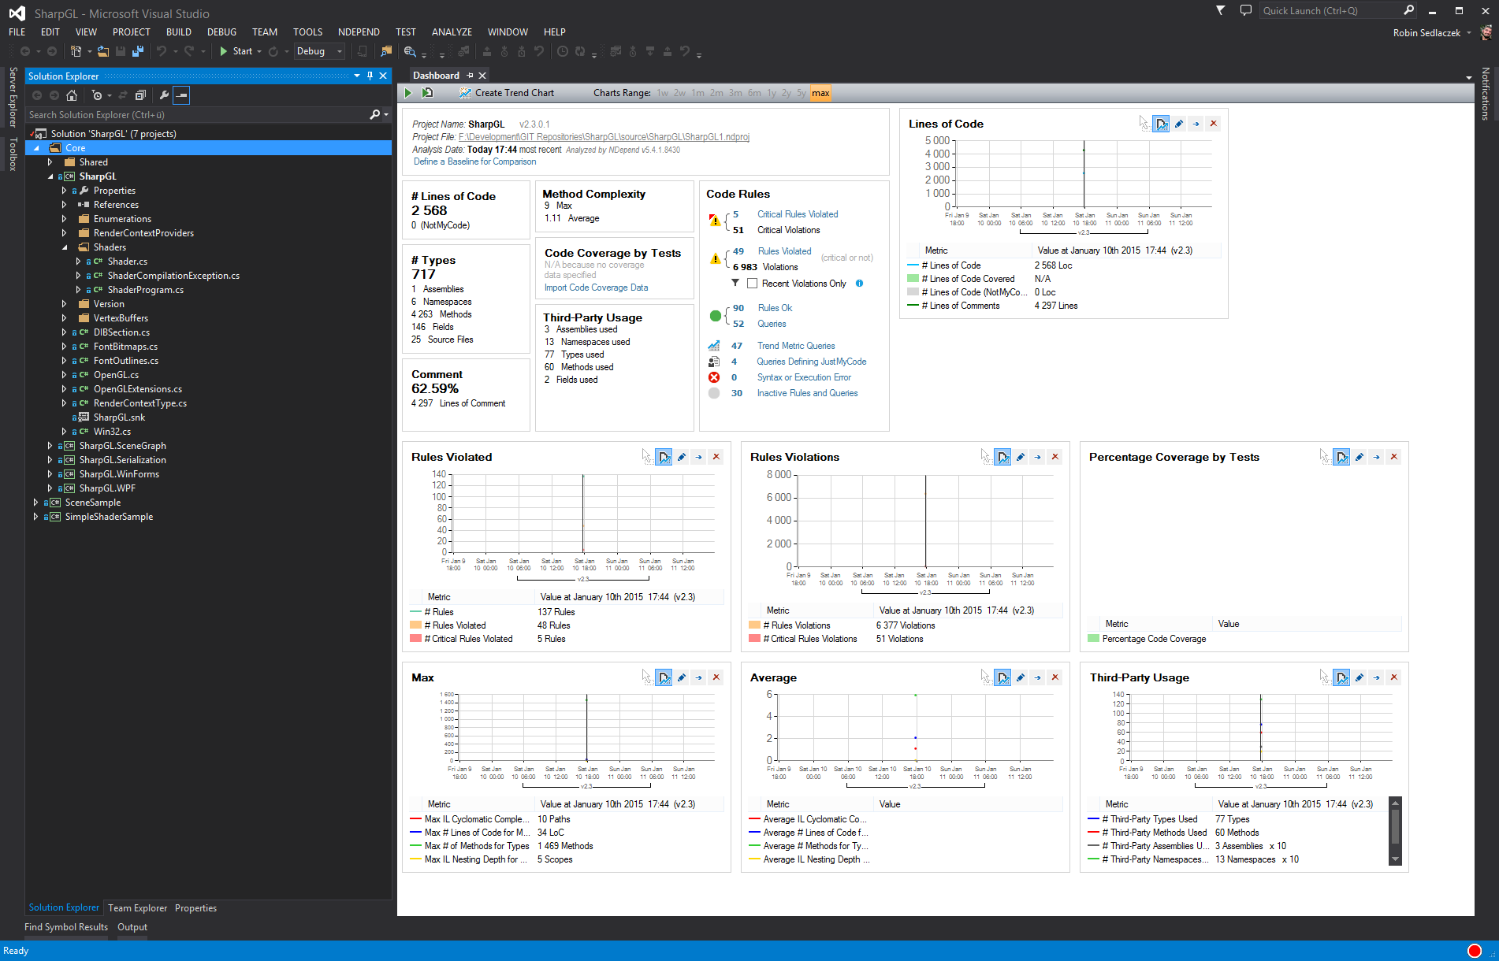Edit the Percentage Coverage by Tests chart

(1359, 457)
